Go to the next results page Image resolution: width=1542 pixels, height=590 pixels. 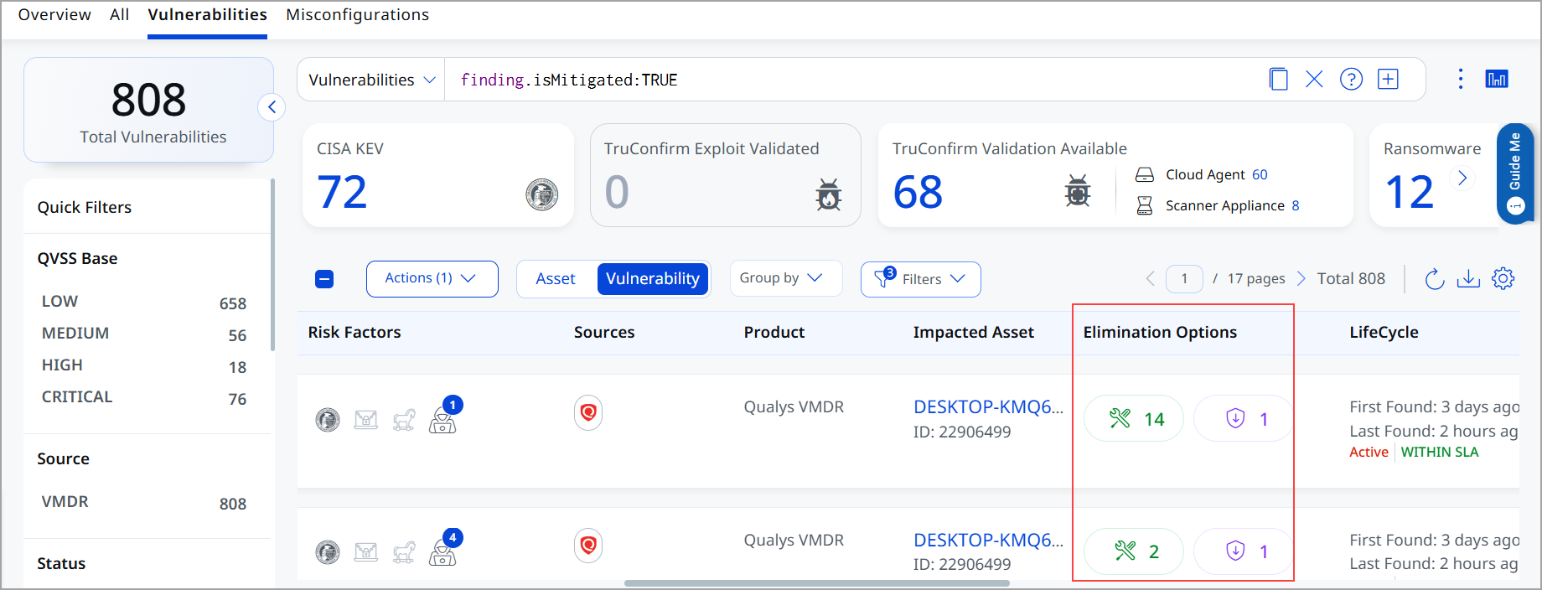tap(1301, 278)
